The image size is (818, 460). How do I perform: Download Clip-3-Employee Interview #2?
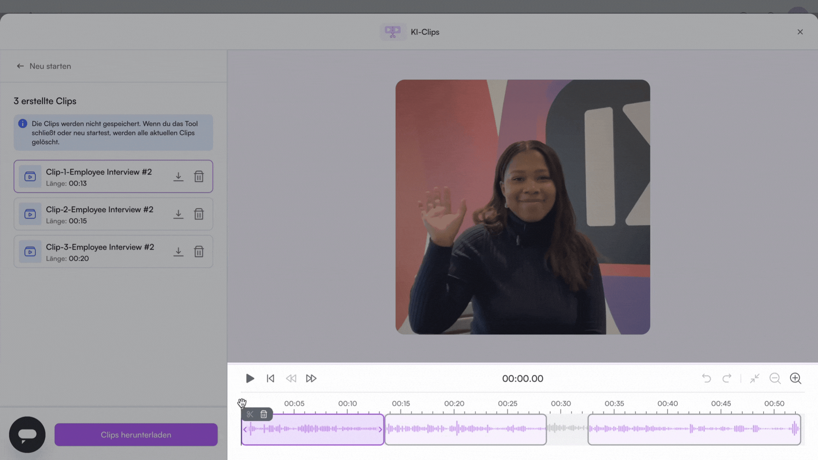pos(178,251)
